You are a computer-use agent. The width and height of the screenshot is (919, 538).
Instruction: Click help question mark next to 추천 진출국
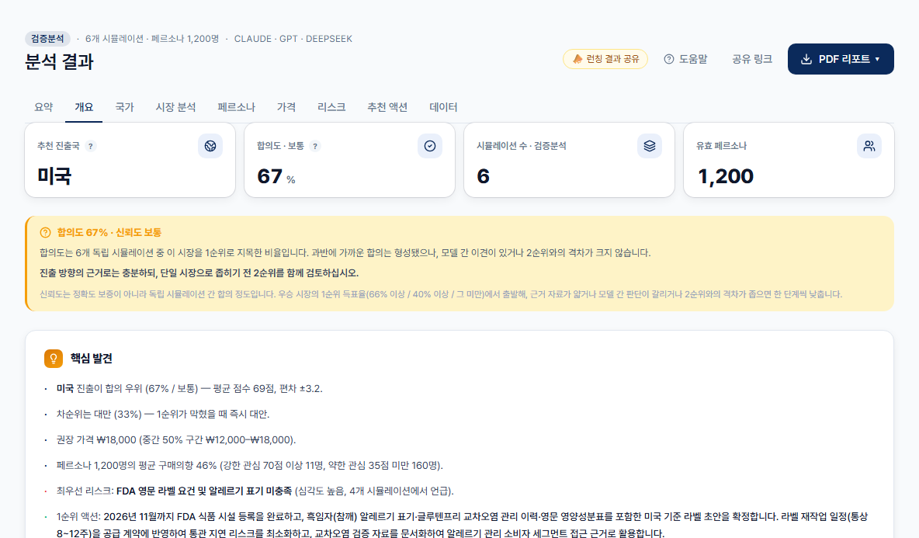(x=90, y=147)
